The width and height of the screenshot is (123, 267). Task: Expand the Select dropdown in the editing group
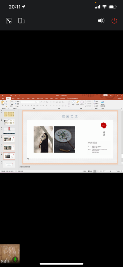pyautogui.click(x=96, y=106)
